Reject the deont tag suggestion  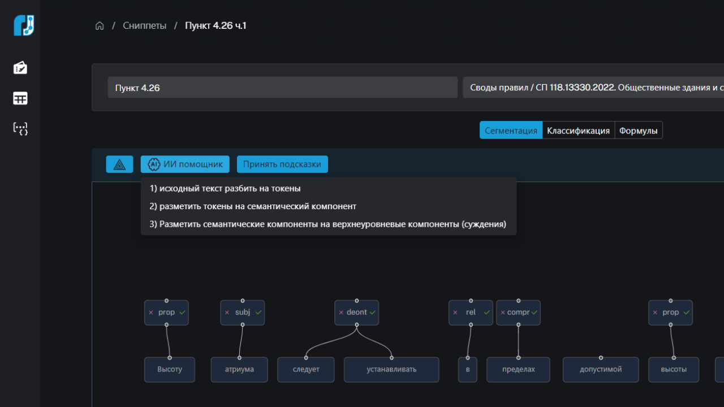(x=341, y=313)
